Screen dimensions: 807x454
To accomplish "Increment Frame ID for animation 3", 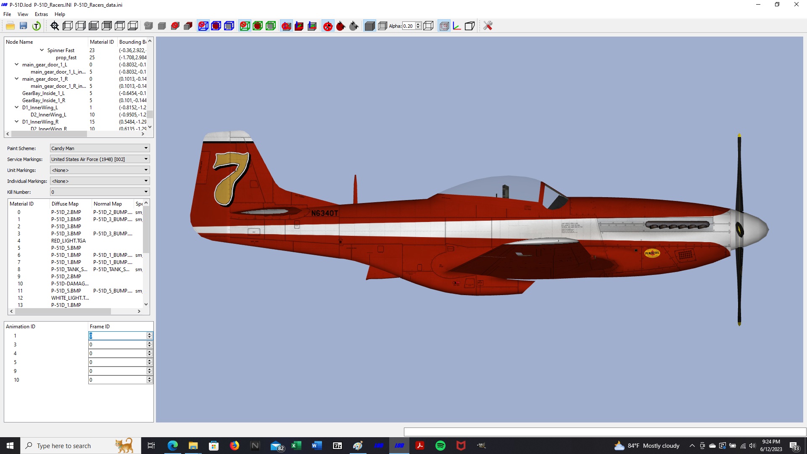I will pos(149,343).
